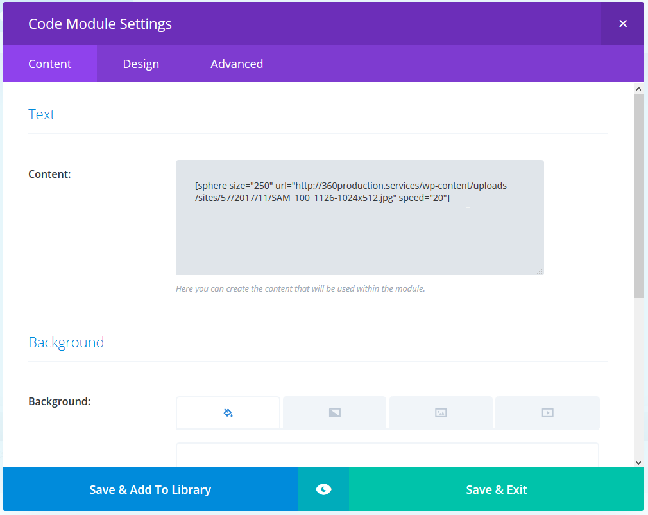Screen dimensions: 648x515
Task: Click the vertical scrollbar thumb
Action: click(x=638, y=193)
